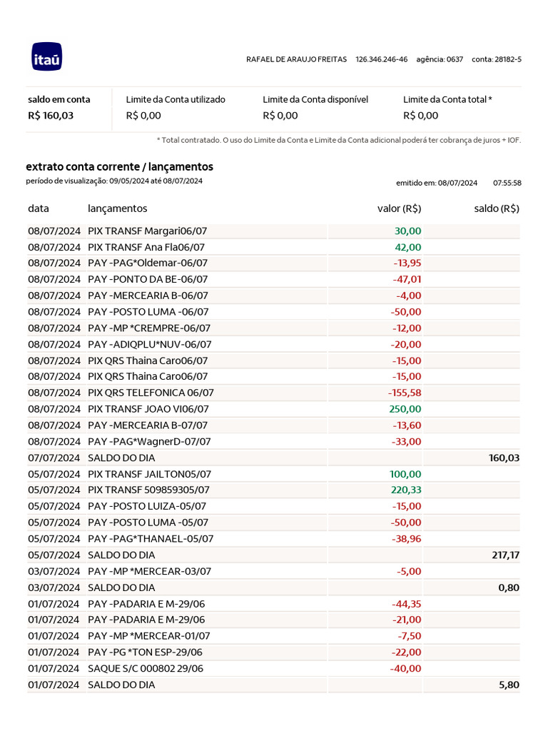Click the account holder name Rafael de Araujo Freitas
This screenshot has width=548, height=731.
click(x=296, y=59)
